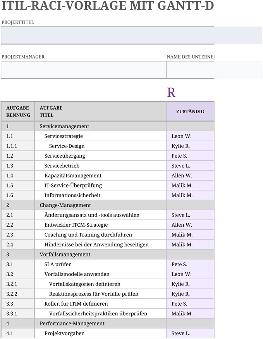Click the 'SLA prüfen' cell
Screen dimensions: 263x339
click(x=100, y=264)
